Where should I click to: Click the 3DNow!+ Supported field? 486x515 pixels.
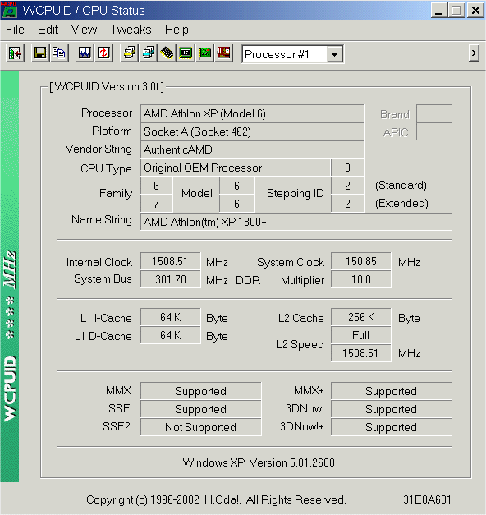click(392, 427)
